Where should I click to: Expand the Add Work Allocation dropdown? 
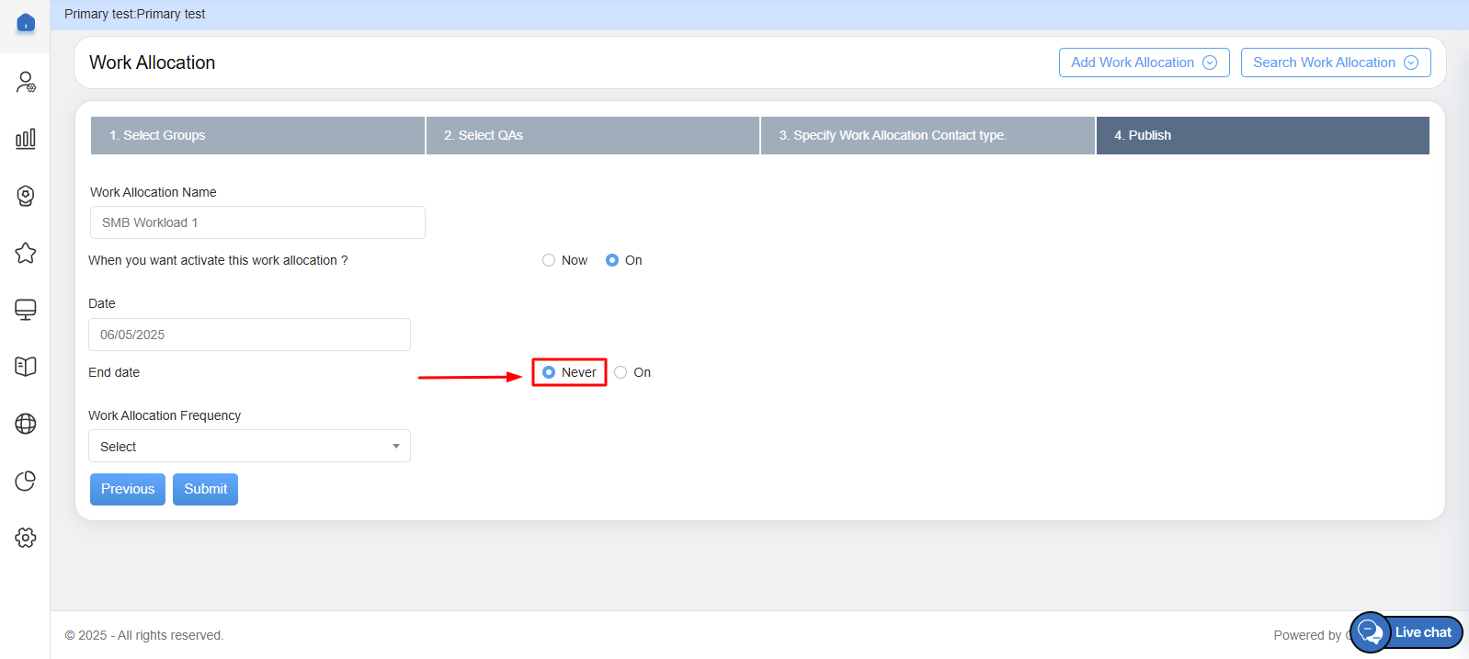click(x=1144, y=62)
